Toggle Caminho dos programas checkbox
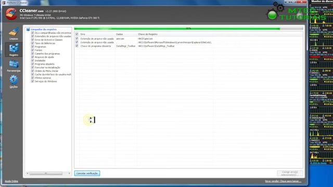The image size is (333, 187). pos(32,54)
